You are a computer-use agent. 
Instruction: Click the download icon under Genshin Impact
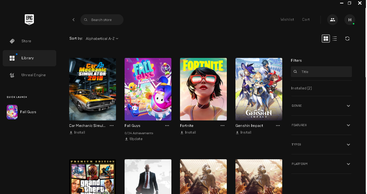(237, 133)
